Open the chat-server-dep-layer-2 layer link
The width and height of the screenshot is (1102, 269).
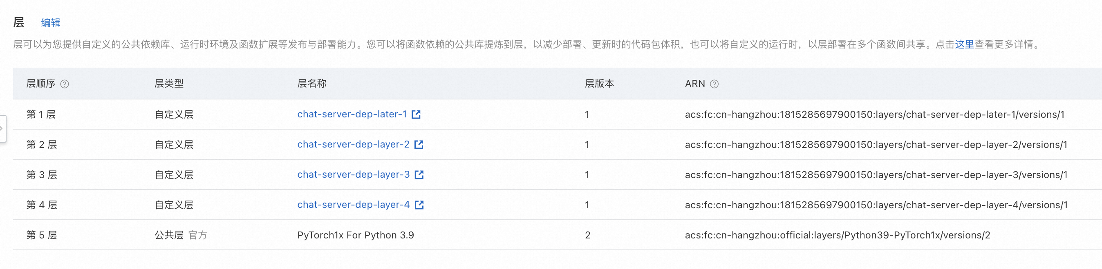tap(353, 145)
